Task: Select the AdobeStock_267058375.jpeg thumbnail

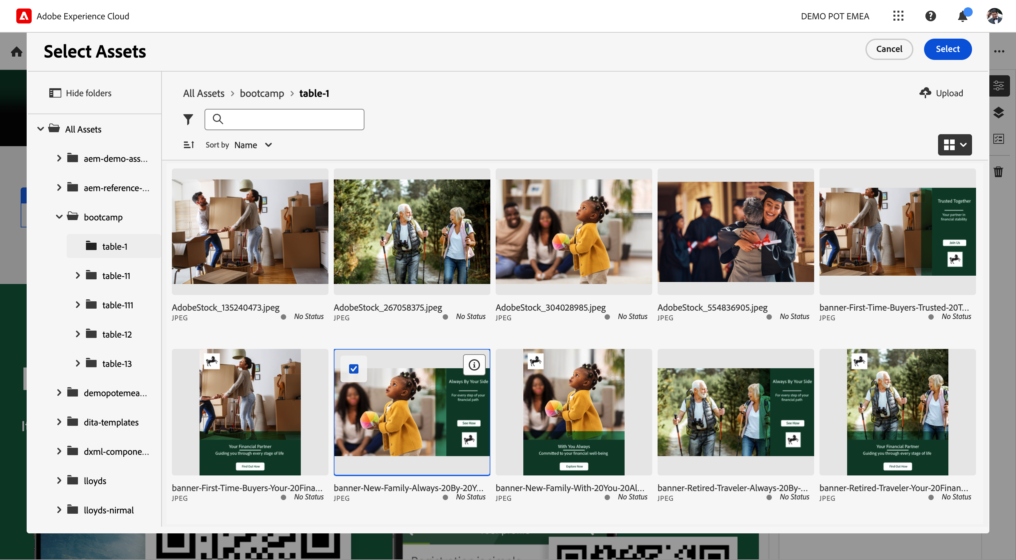Action: click(412, 232)
